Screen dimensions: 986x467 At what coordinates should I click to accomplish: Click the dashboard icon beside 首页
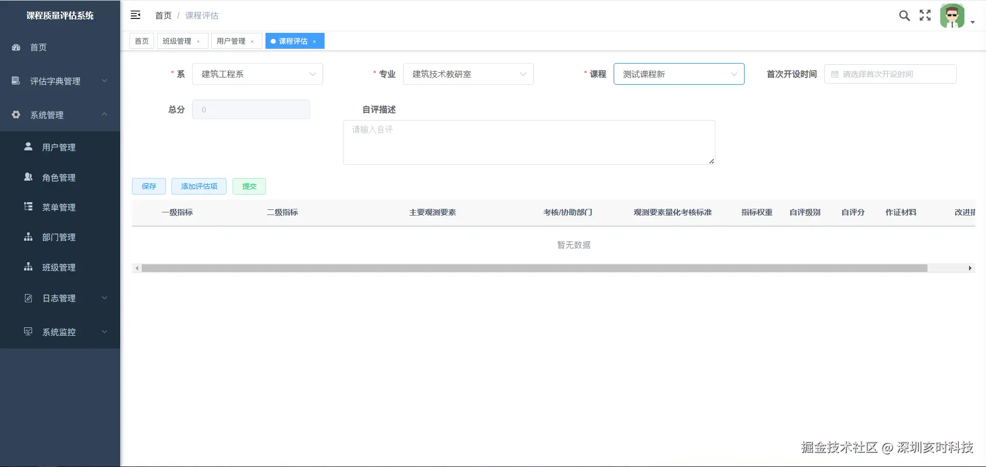[x=16, y=47]
